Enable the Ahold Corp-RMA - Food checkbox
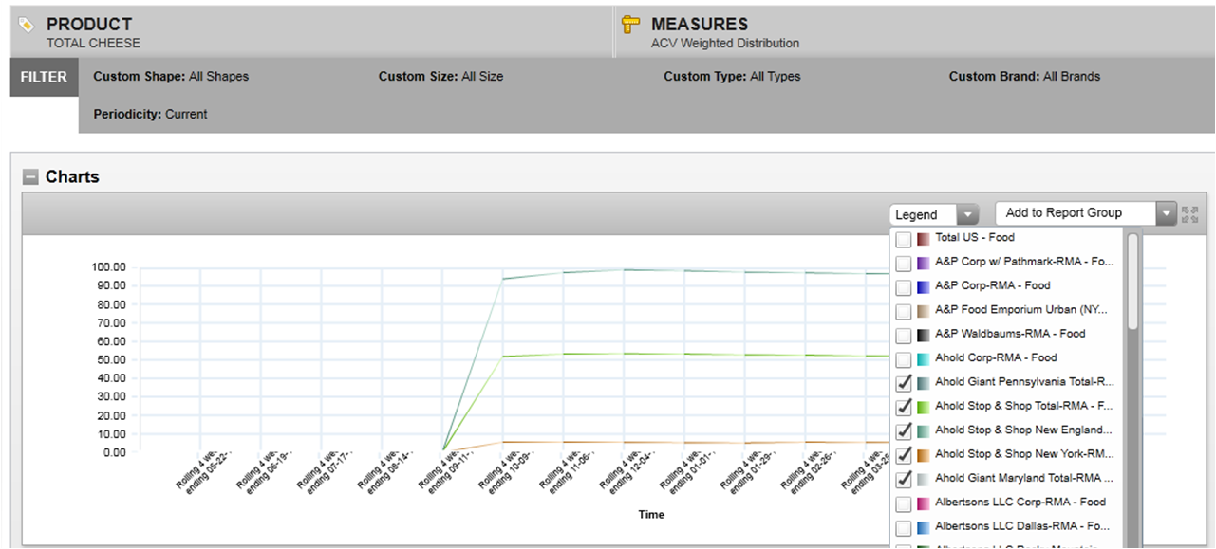 [904, 359]
